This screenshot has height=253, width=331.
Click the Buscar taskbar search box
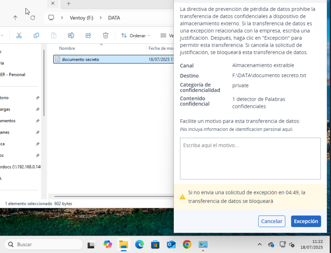point(44,244)
